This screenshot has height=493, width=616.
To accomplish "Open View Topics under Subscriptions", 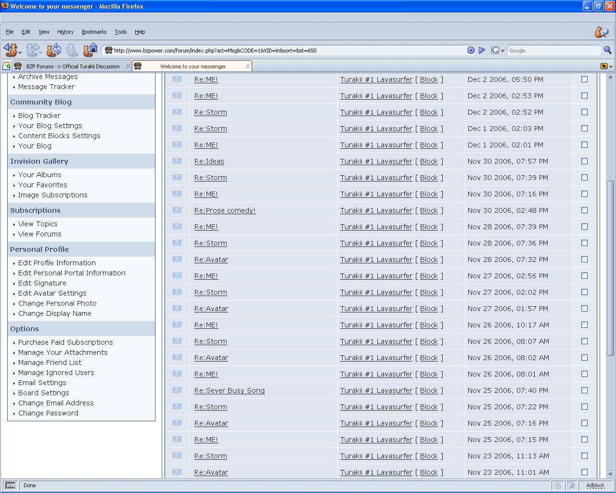I will pos(38,224).
